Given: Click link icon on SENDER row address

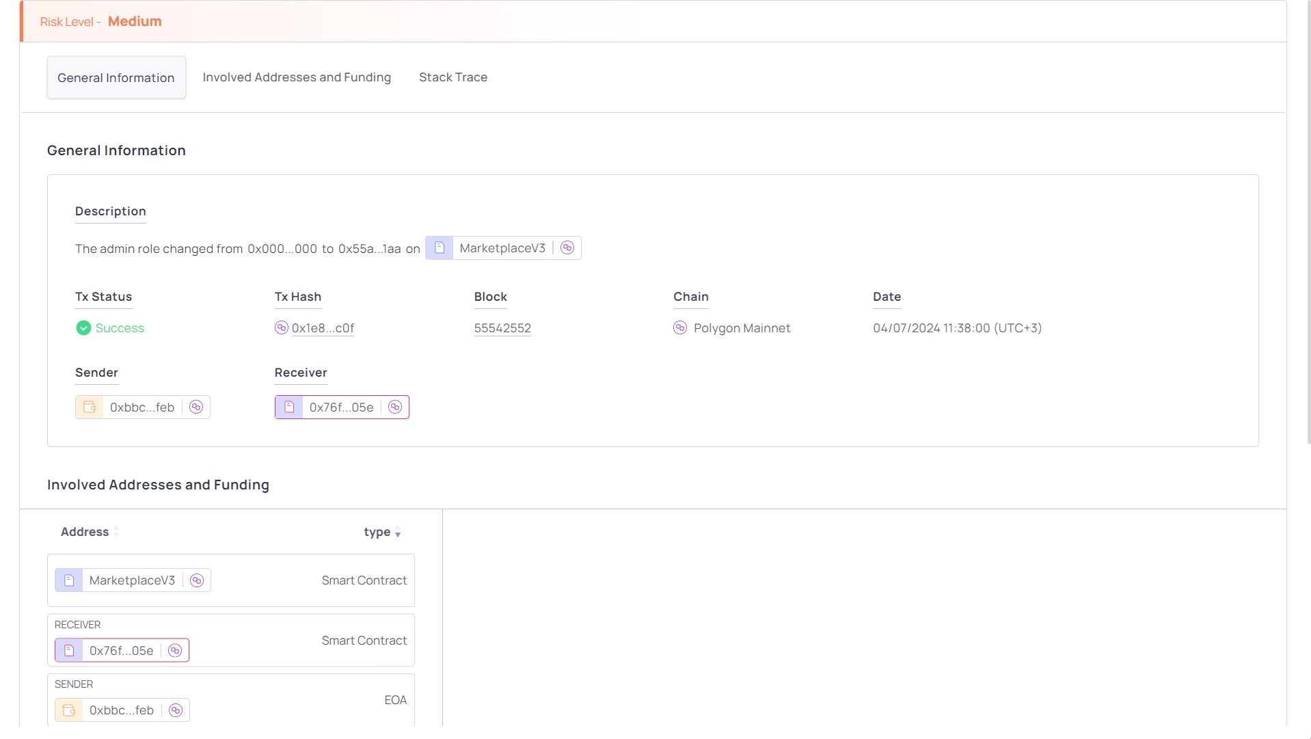Looking at the screenshot, I should [x=176, y=710].
